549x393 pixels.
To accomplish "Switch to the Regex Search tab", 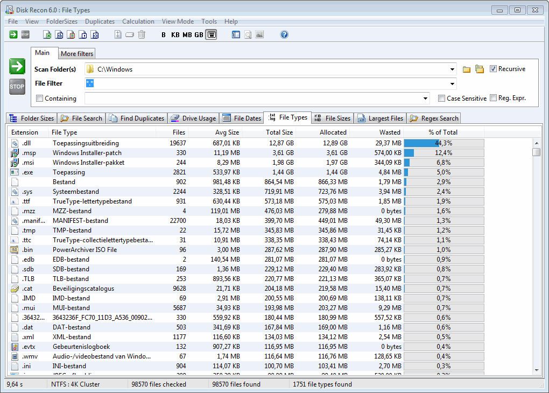I will point(434,118).
